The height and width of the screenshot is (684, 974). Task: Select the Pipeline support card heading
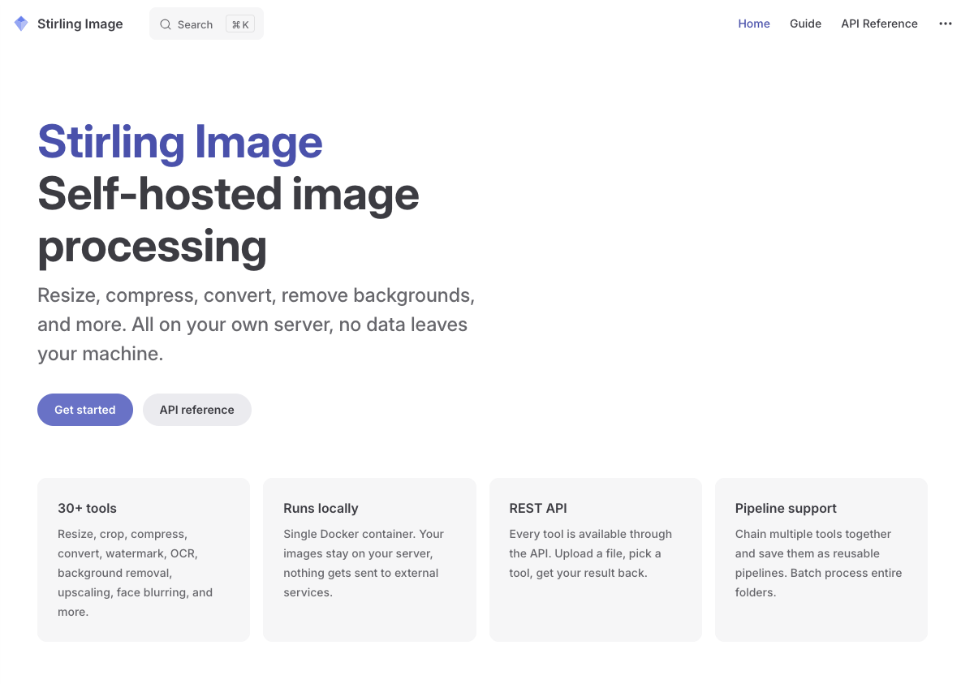tap(786, 508)
